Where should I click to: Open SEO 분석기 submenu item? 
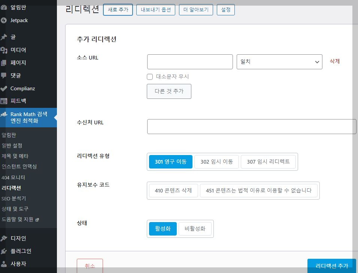coord(14,198)
